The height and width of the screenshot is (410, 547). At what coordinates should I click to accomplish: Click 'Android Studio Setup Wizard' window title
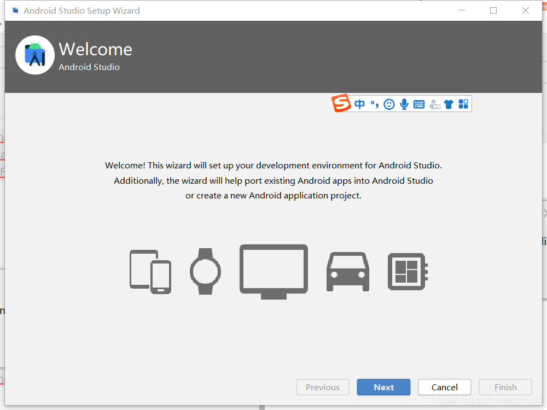click(x=82, y=11)
